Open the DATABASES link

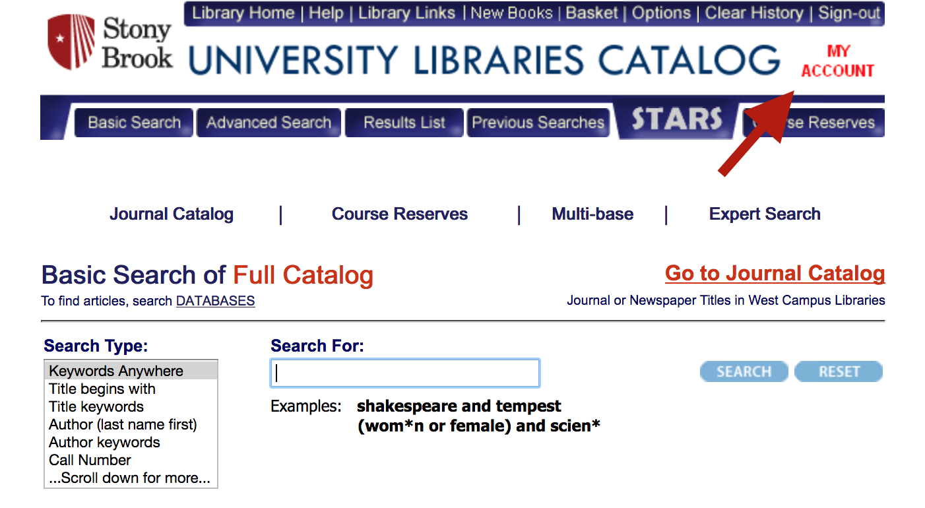click(x=215, y=301)
